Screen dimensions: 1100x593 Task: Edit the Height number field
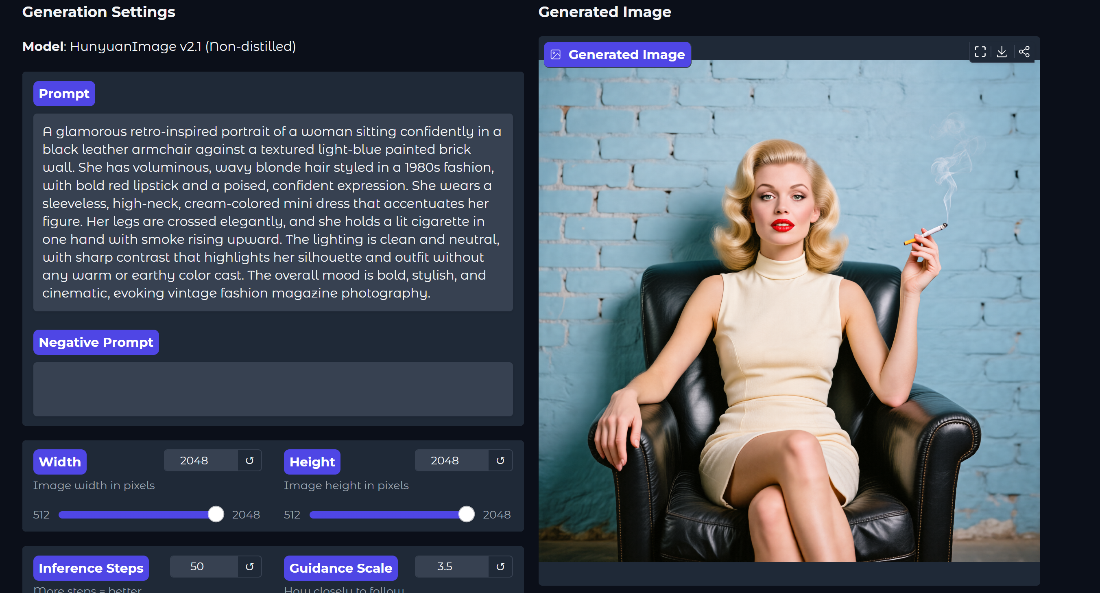click(x=452, y=460)
